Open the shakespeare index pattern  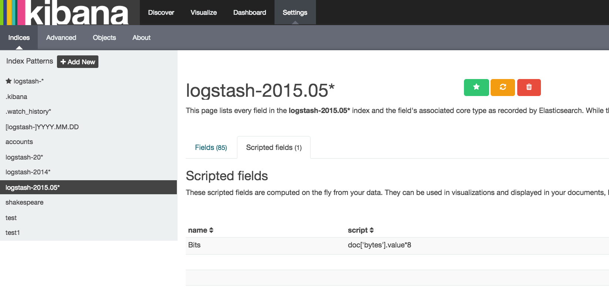24,202
